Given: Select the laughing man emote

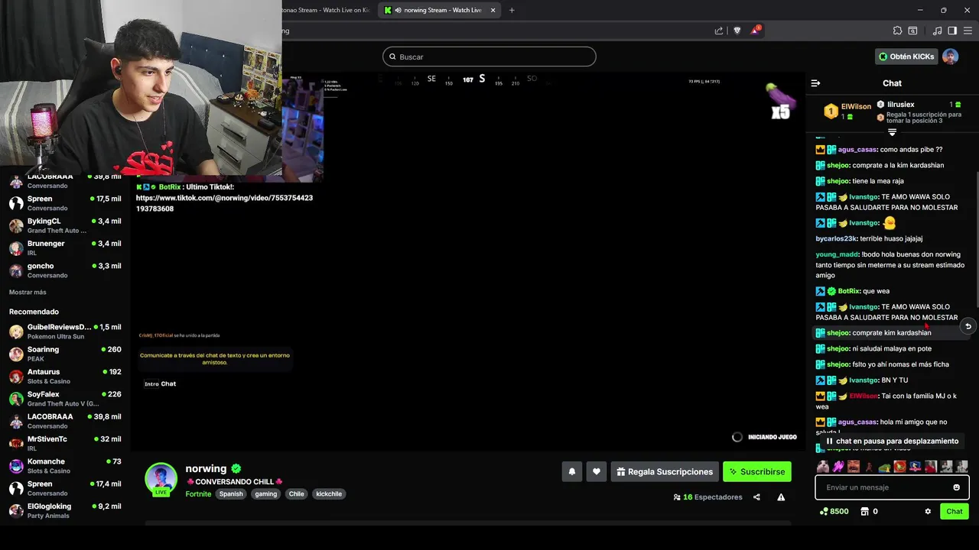Looking at the screenshot, I should click(x=854, y=466).
